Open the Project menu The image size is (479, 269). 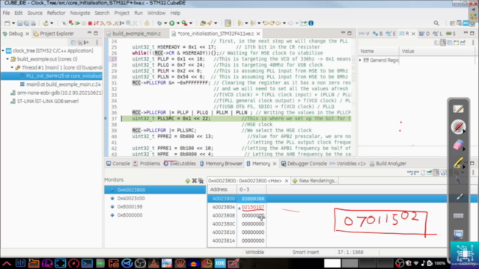pos(122,13)
